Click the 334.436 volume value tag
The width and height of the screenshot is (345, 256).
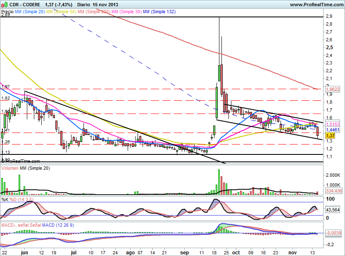[333, 191]
